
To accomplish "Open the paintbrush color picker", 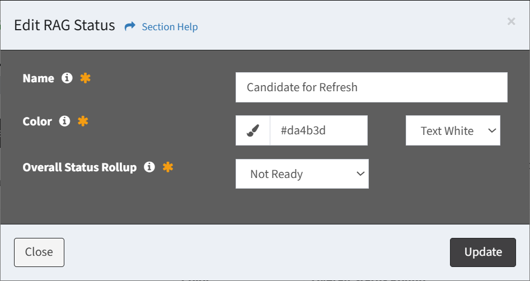I will tap(253, 130).
